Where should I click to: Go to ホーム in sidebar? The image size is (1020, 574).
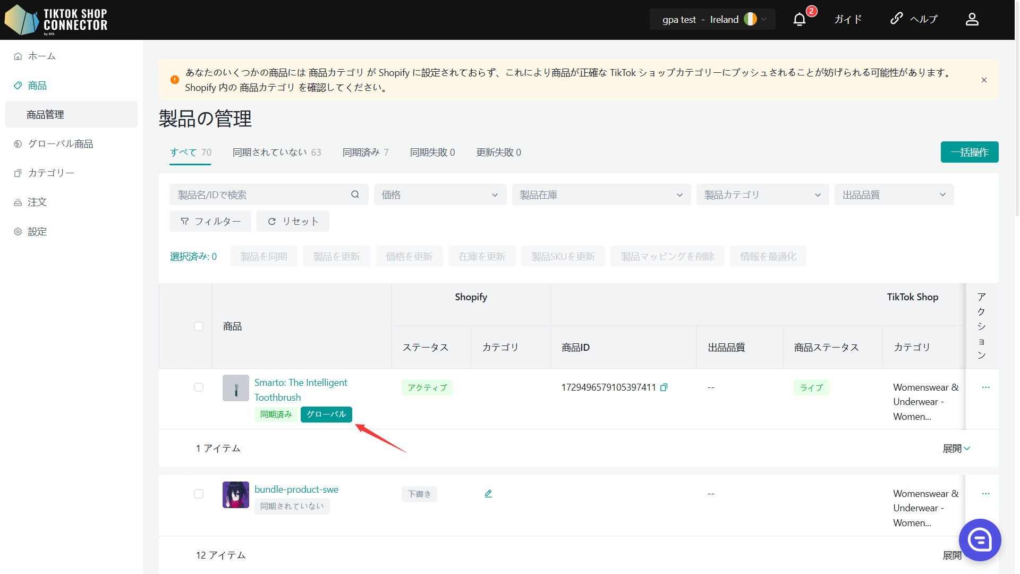pyautogui.click(x=71, y=56)
